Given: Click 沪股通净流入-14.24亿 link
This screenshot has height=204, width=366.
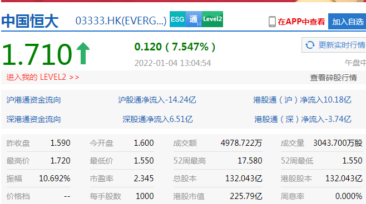Looking at the screenshot, I should click(157, 100).
